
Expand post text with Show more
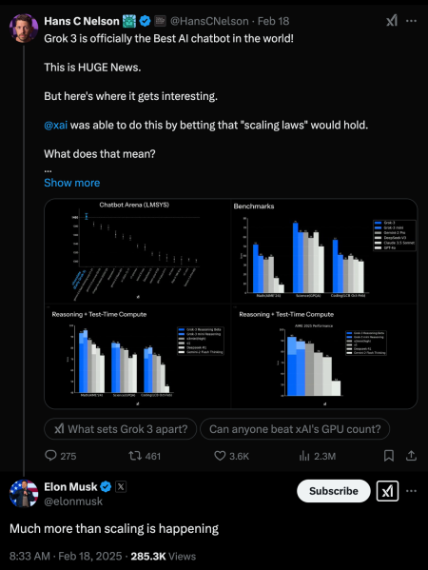click(x=72, y=183)
